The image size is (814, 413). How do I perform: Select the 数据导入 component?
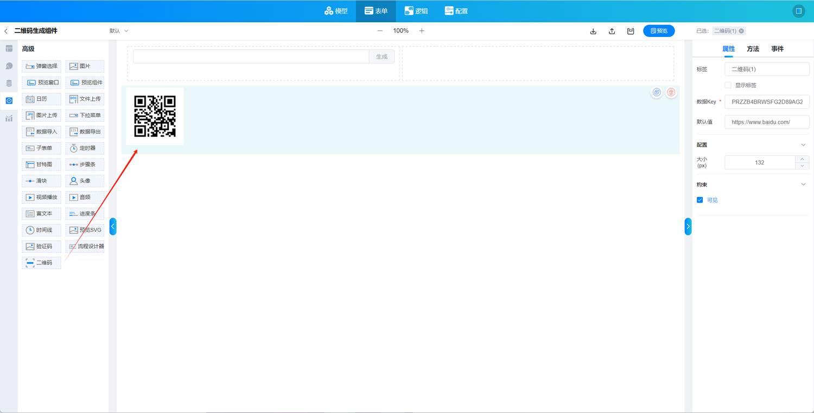point(41,132)
